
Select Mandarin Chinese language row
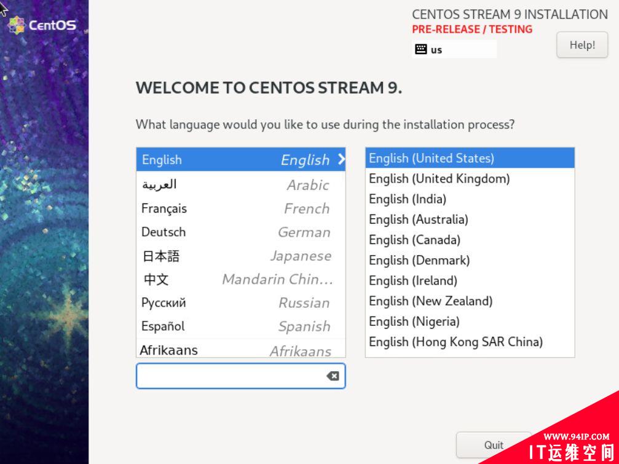[x=241, y=280]
